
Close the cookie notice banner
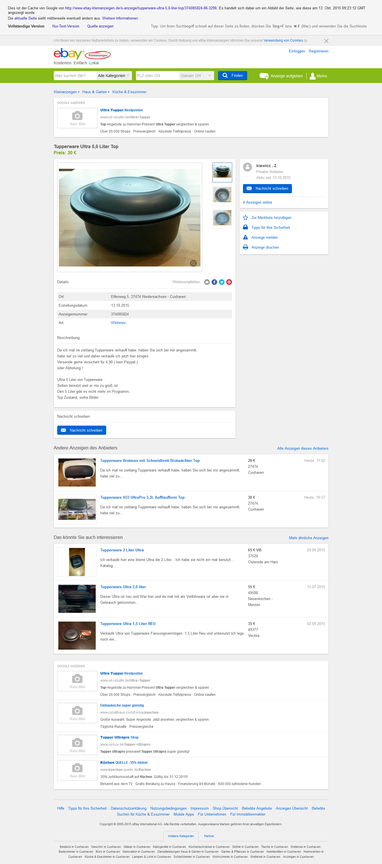[x=326, y=41]
